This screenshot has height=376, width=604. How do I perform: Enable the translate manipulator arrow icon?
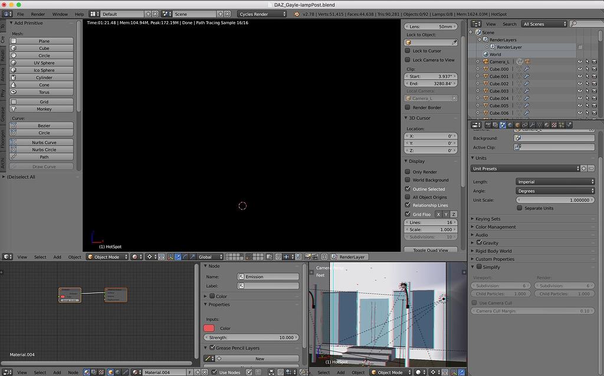click(178, 257)
